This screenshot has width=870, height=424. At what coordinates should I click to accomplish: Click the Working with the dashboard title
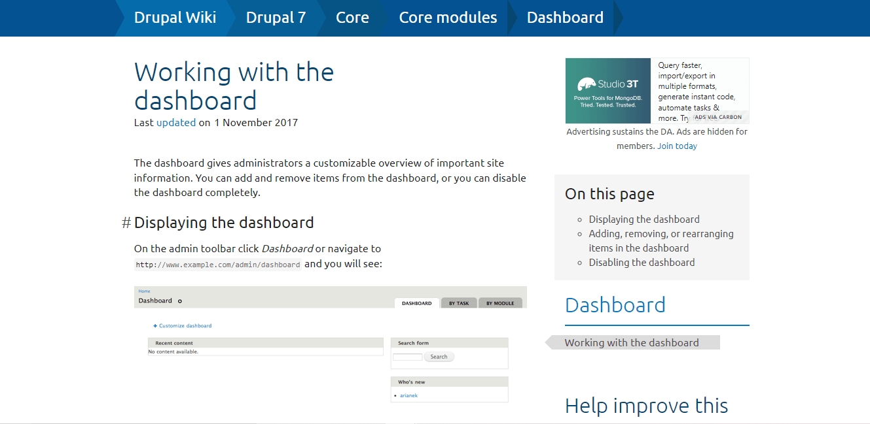point(234,86)
